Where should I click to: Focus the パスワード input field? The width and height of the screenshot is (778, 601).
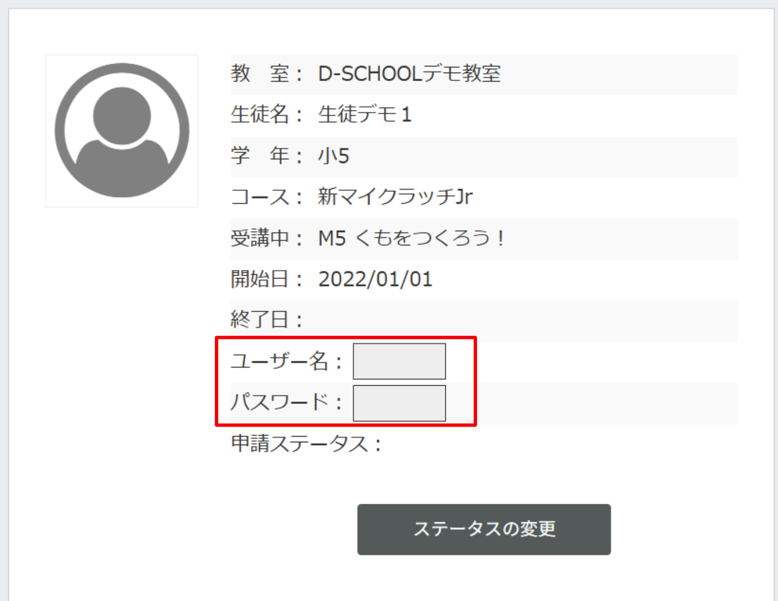399,403
